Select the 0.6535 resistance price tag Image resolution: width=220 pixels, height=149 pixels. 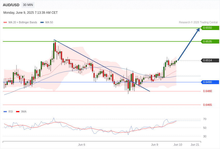pyautogui.click(x=210, y=41)
